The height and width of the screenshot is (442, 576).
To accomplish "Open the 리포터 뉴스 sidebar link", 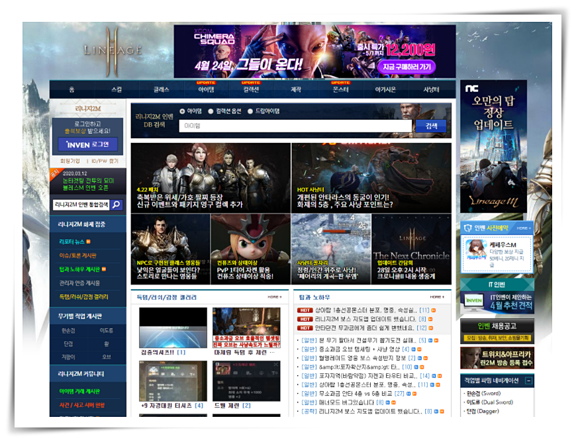I will 72,242.
